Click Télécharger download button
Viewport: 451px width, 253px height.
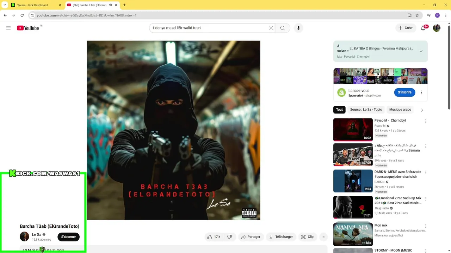[281, 237]
